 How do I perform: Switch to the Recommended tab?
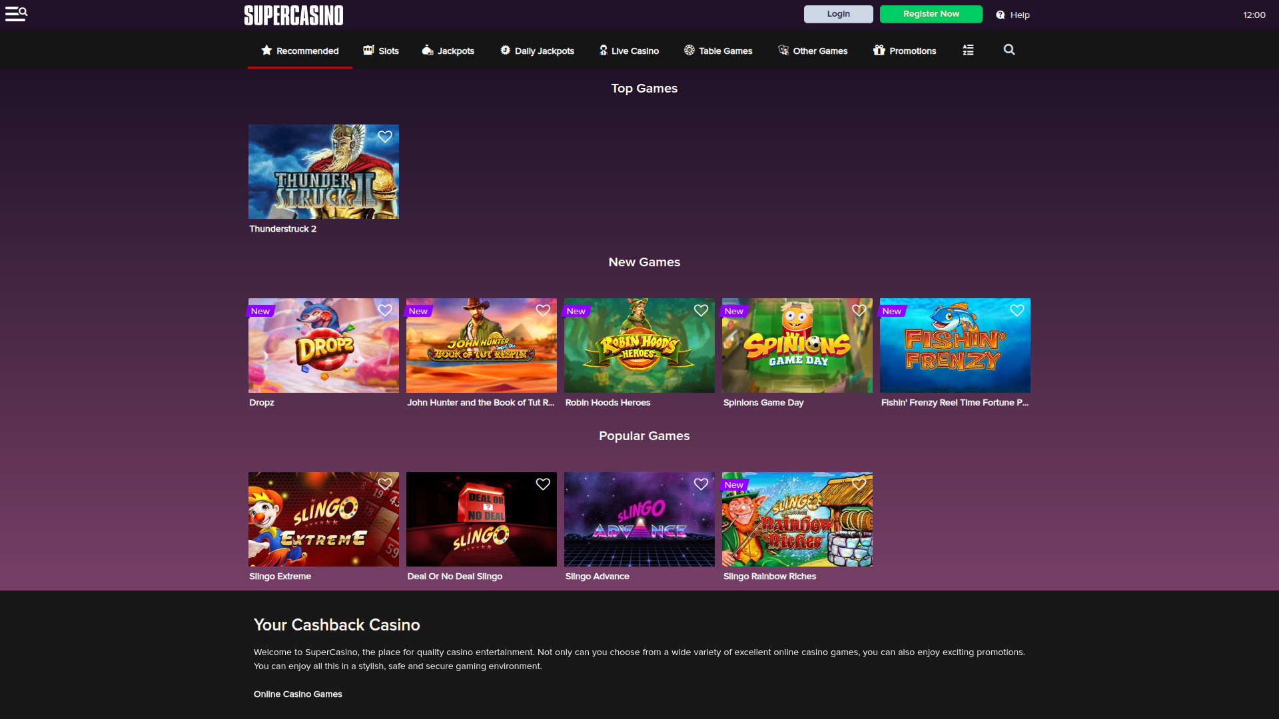coord(300,50)
